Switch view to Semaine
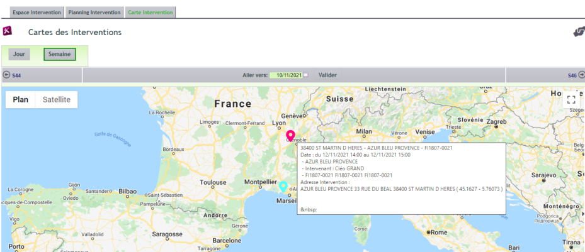Viewport: 585px width, 252px height. pyautogui.click(x=60, y=54)
